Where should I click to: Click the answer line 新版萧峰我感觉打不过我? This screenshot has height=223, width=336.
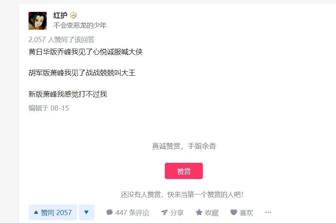[68, 94]
